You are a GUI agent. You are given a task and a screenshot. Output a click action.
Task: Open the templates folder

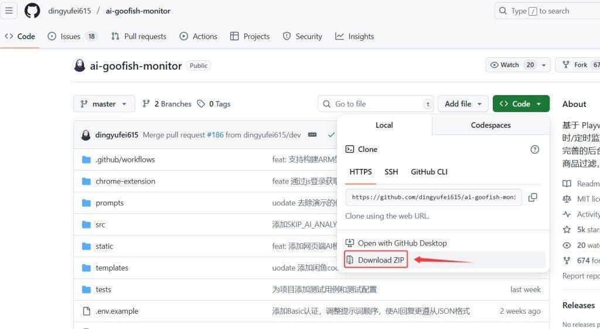[x=112, y=268]
